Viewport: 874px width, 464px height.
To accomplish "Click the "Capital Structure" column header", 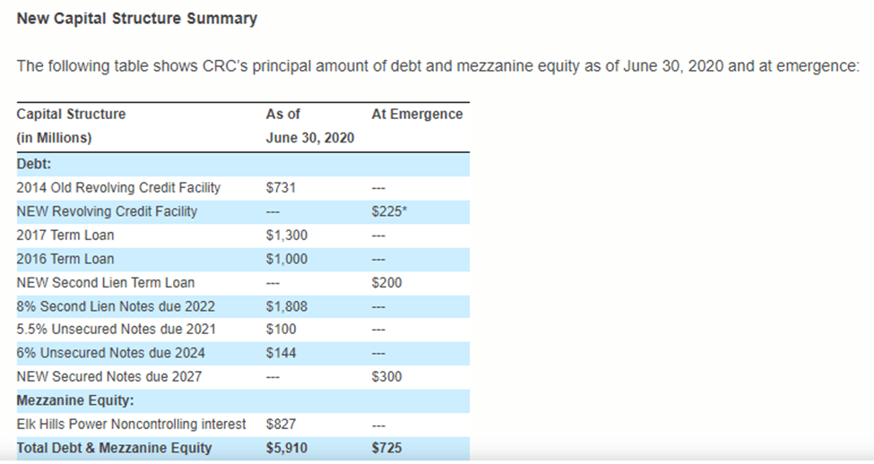I will coord(71,115).
